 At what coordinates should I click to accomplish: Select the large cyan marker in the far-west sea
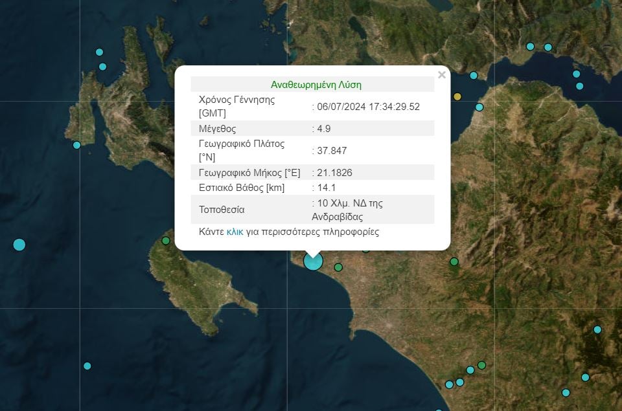coord(19,245)
